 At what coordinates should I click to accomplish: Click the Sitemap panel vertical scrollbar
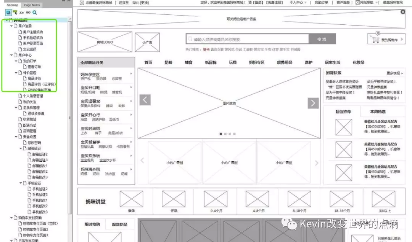[70, 118]
